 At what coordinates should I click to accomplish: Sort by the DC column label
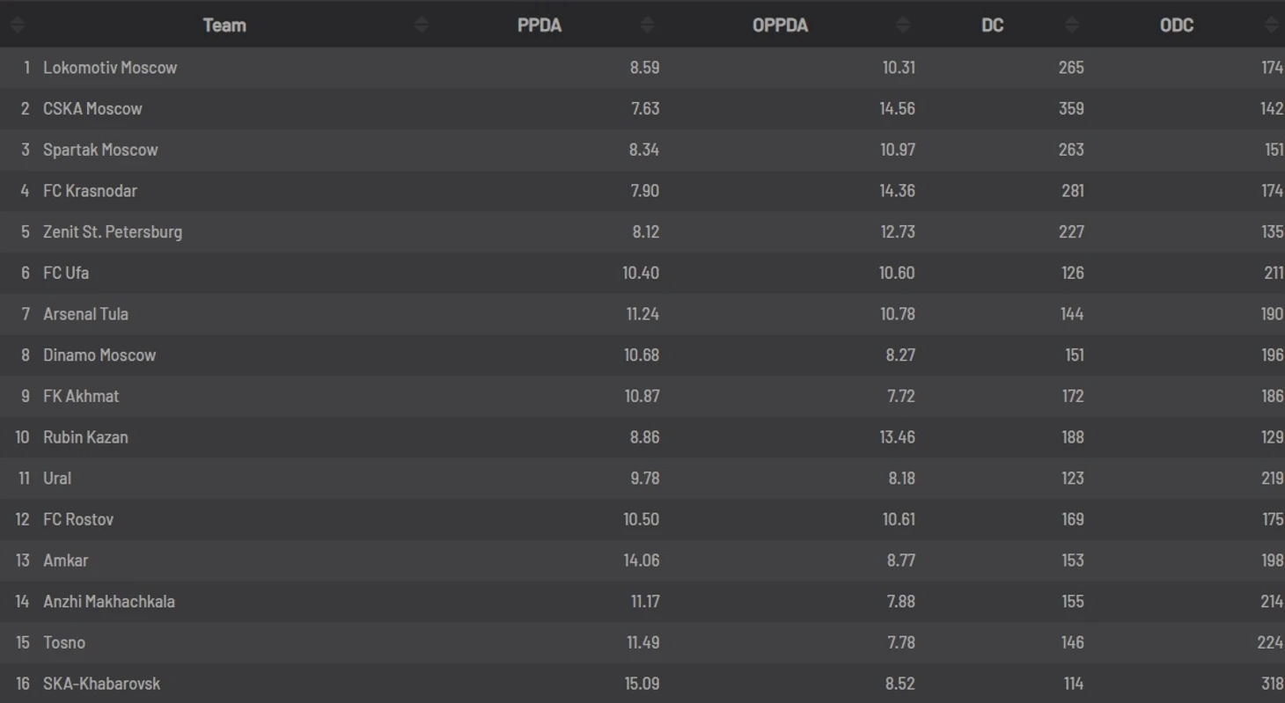pyautogui.click(x=992, y=25)
